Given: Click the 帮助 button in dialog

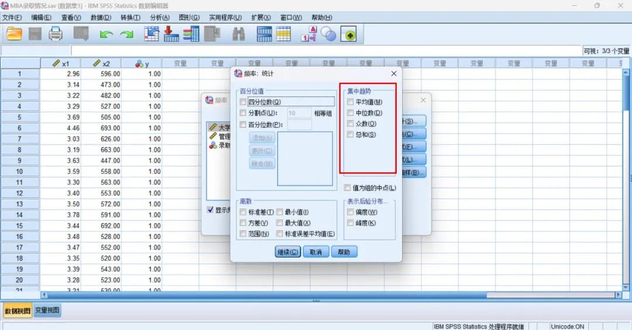Looking at the screenshot, I should (x=344, y=252).
